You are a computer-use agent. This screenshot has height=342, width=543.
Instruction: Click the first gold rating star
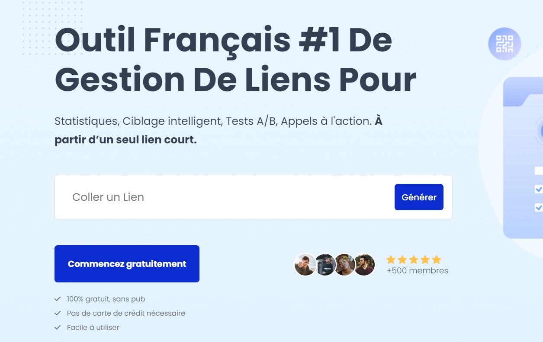[x=391, y=260]
